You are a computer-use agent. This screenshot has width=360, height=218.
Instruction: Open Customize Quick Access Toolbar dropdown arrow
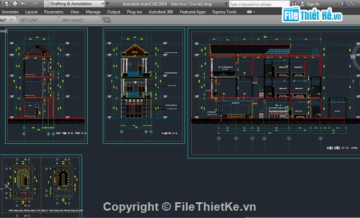[107, 4]
